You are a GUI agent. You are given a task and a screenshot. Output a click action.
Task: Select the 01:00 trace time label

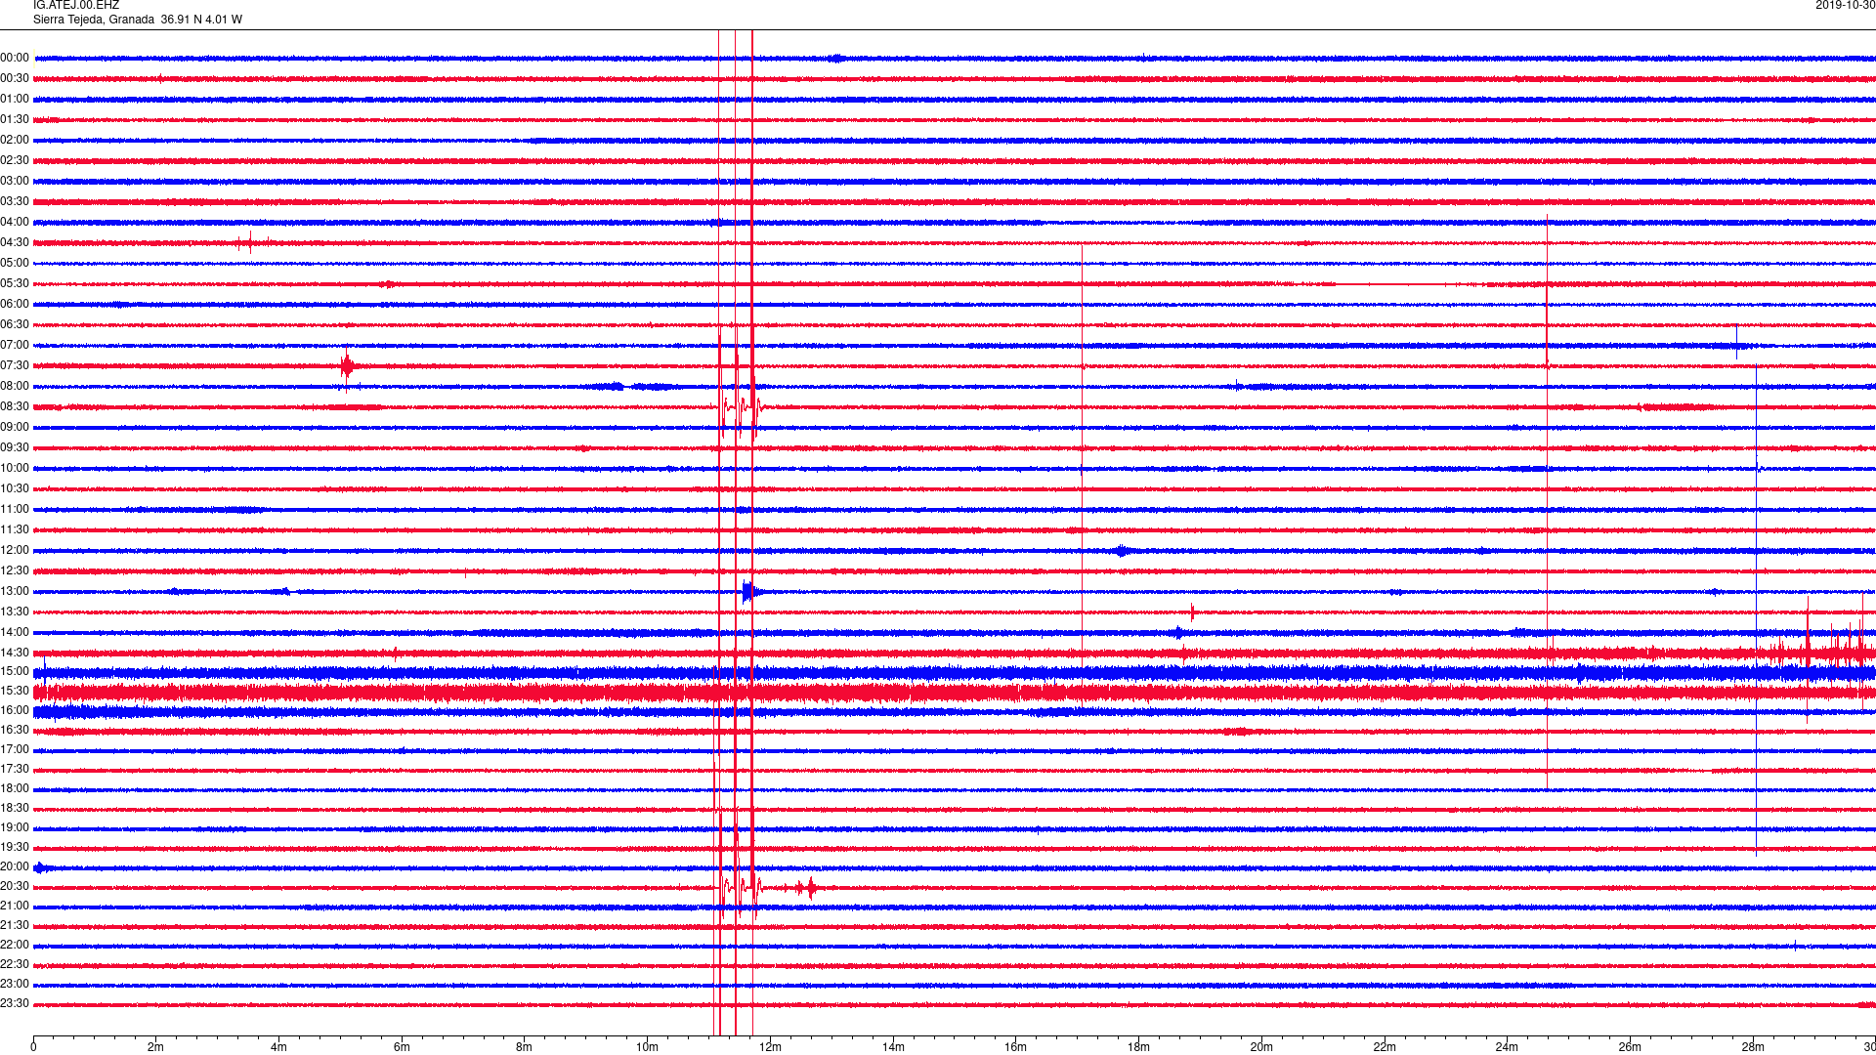coord(15,99)
